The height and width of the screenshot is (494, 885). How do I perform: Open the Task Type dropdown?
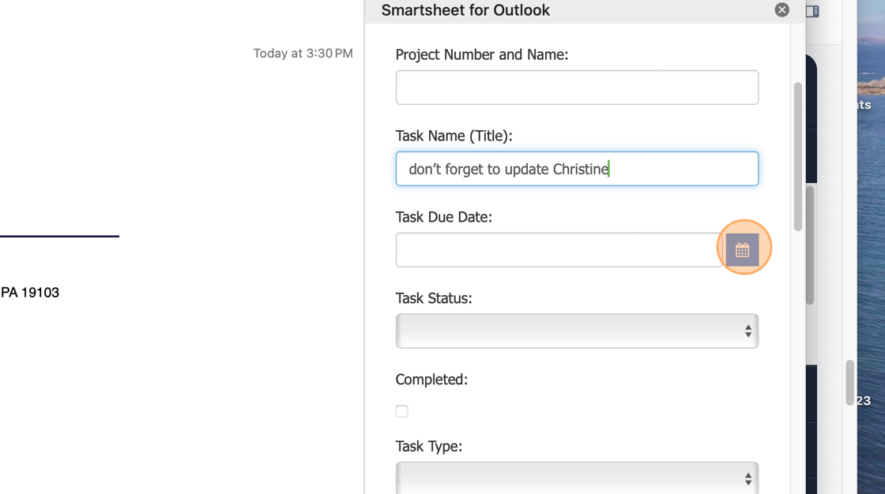click(x=577, y=478)
